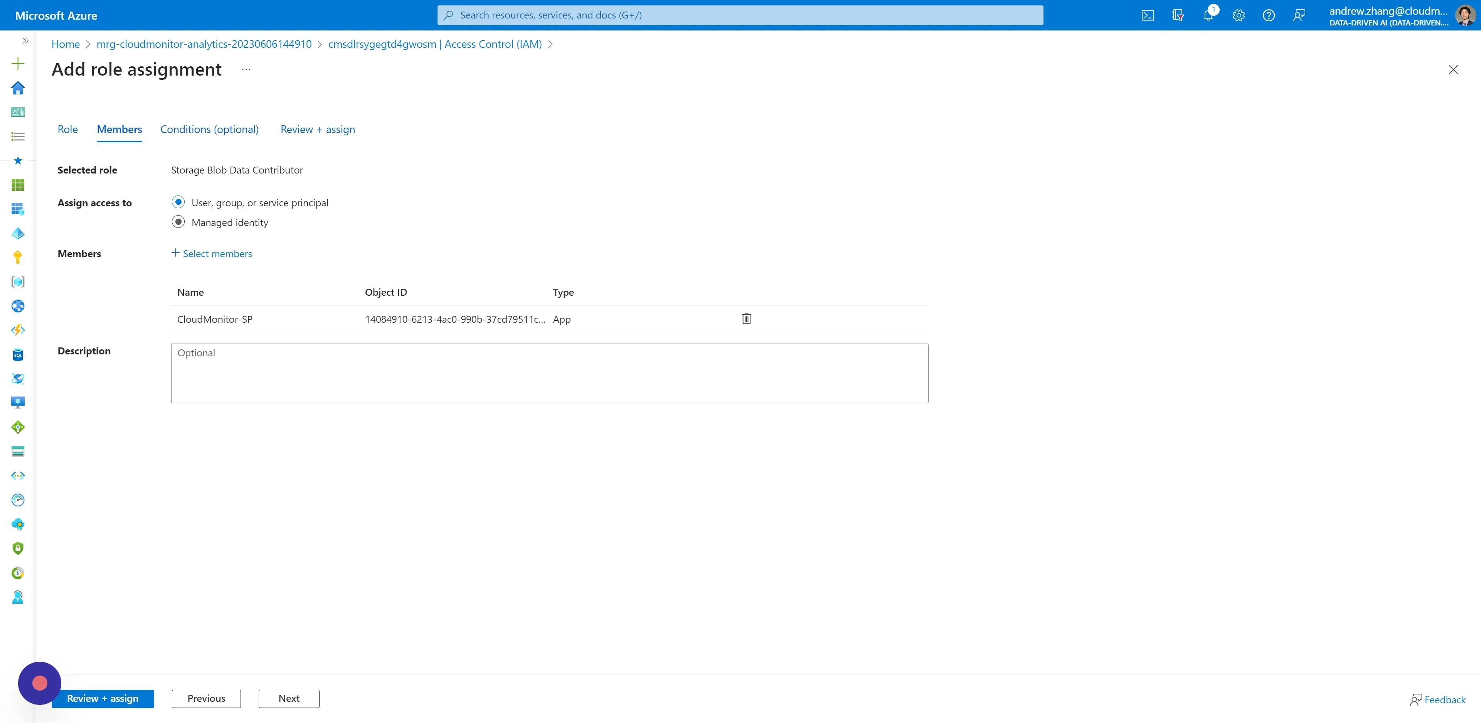Switch to the Role tab
This screenshot has width=1481, height=723.
pyautogui.click(x=67, y=130)
